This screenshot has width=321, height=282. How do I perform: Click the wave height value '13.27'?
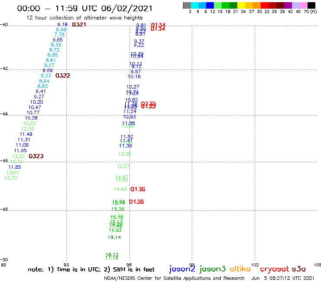[x=123, y=166]
